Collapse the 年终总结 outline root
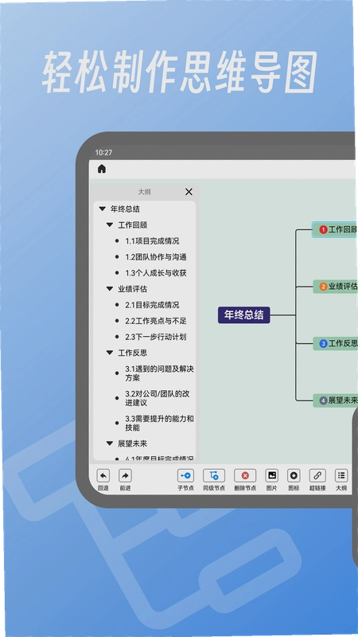Viewport: 358px width, 637px height. pos(103,209)
